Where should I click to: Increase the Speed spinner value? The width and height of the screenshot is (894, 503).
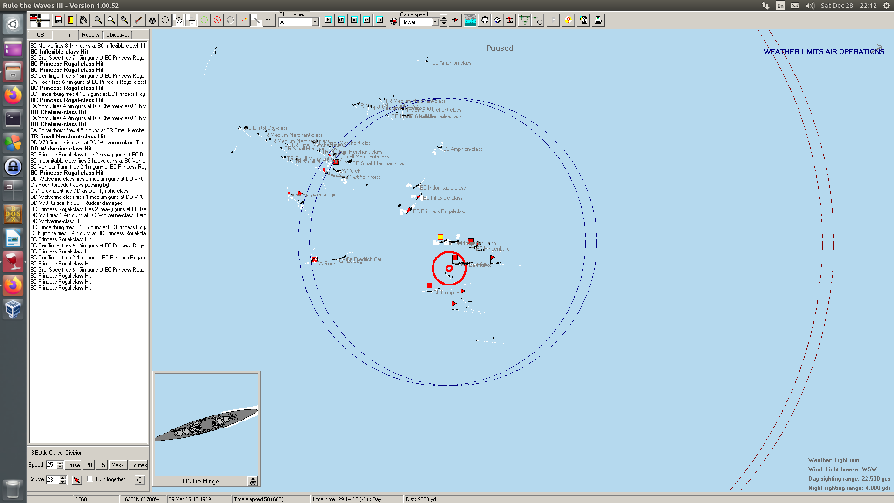60,463
